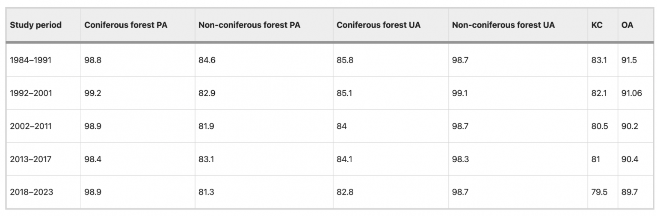Screen dimensions: 657x216
Task: Select the 81.3 non-coniferous PA value
Action: [x=207, y=192]
